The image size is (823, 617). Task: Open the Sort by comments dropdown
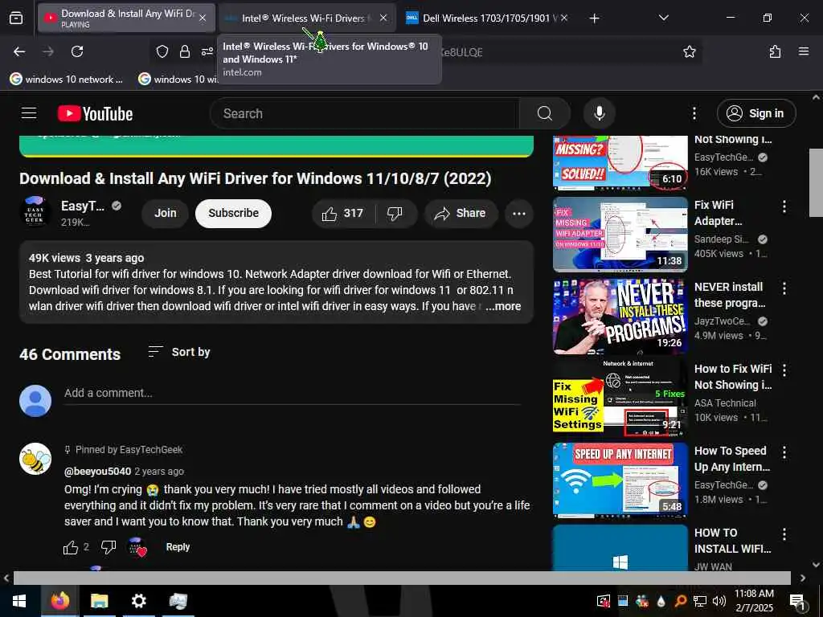pos(179,352)
